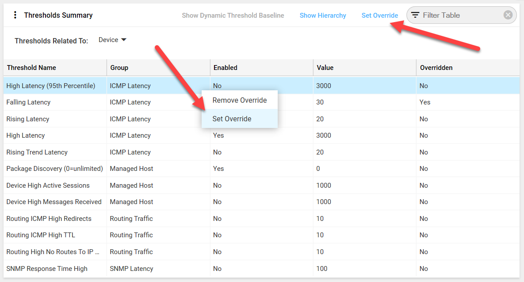Sort by the Threshold Name column header
524x282 pixels.
31,67
